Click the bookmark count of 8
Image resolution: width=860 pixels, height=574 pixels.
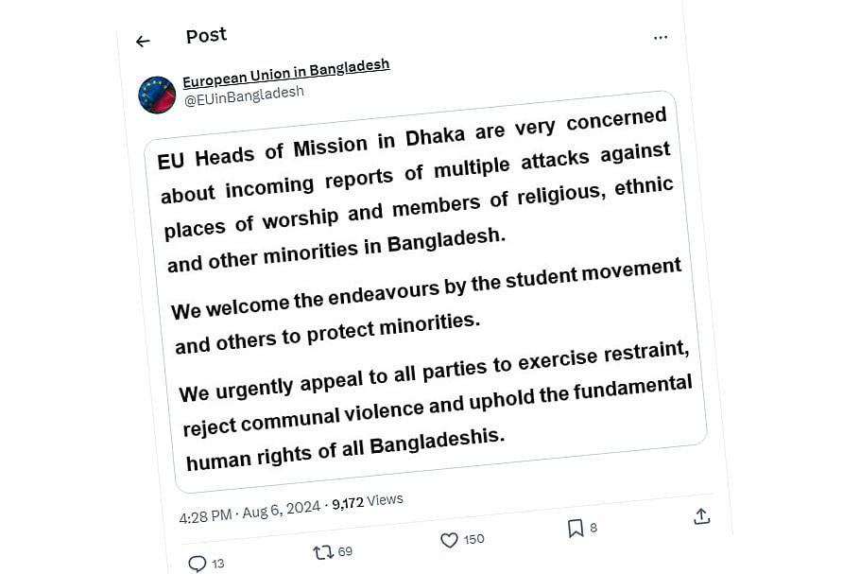coord(593,528)
